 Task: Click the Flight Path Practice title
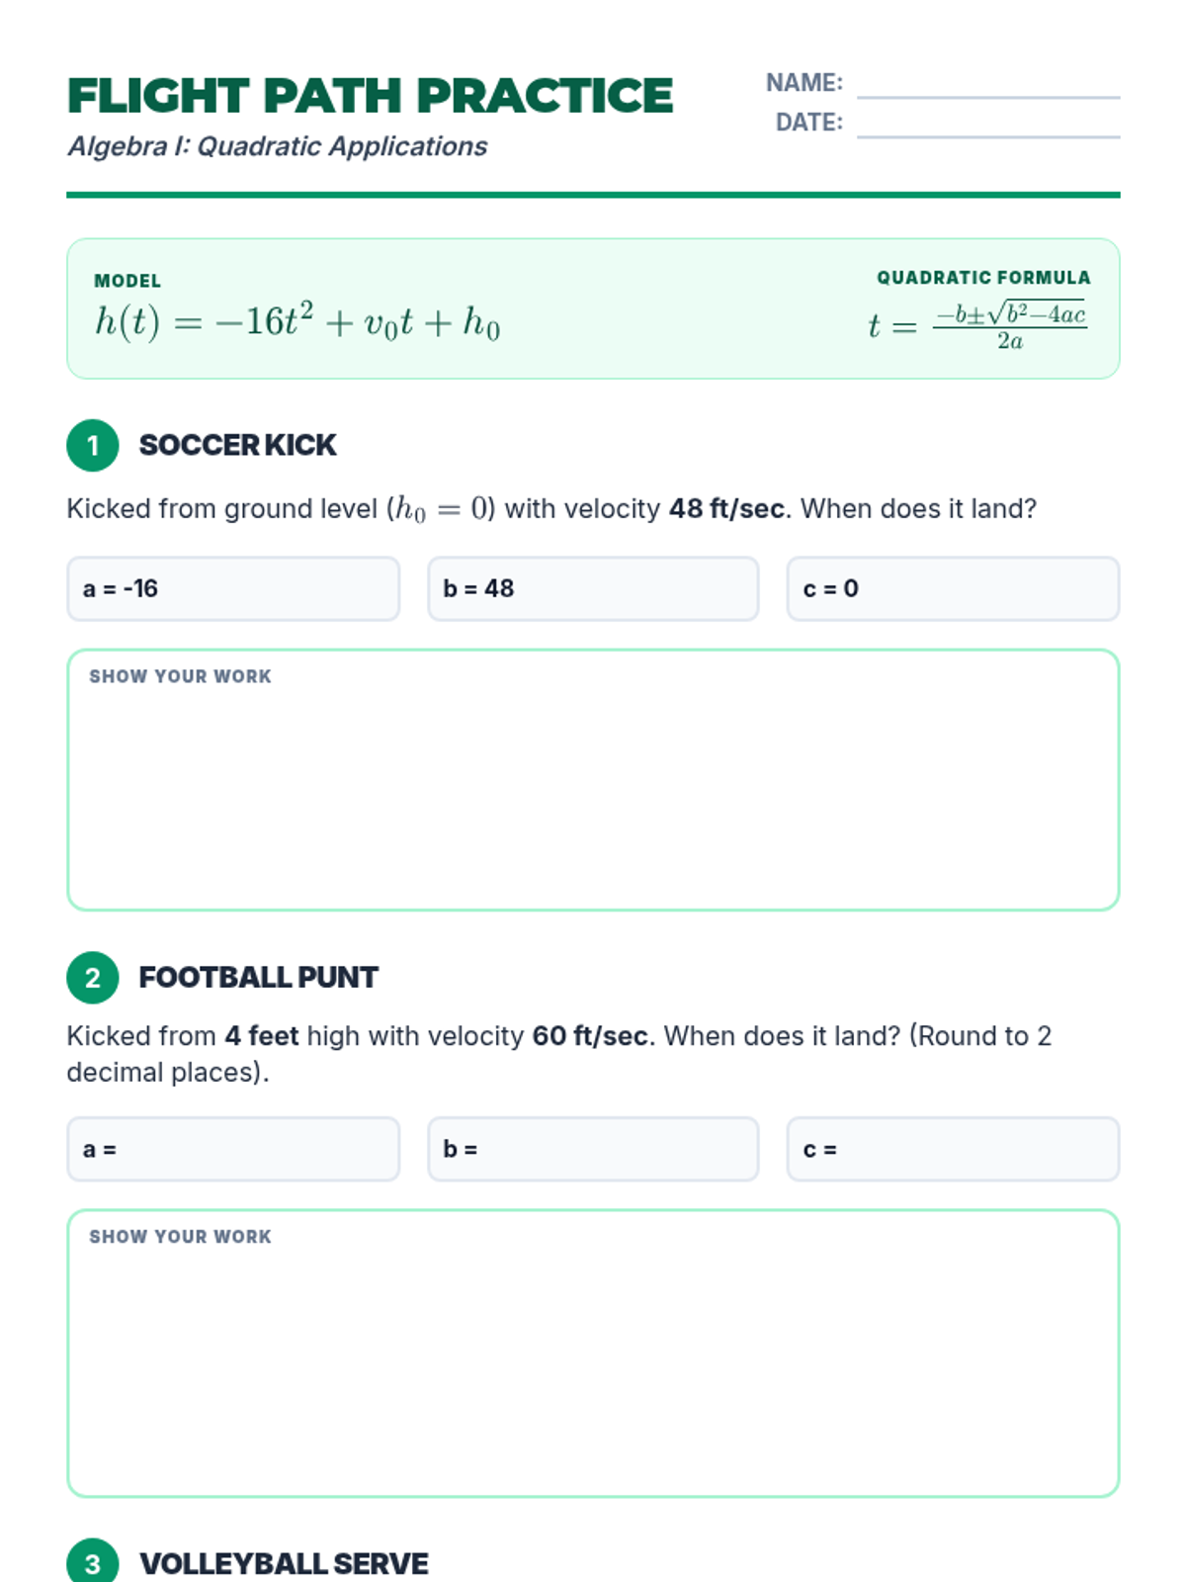click(370, 96)
